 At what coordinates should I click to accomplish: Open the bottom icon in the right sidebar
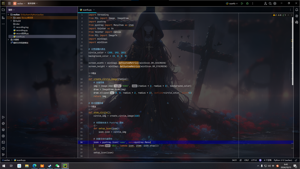(297, 23)
